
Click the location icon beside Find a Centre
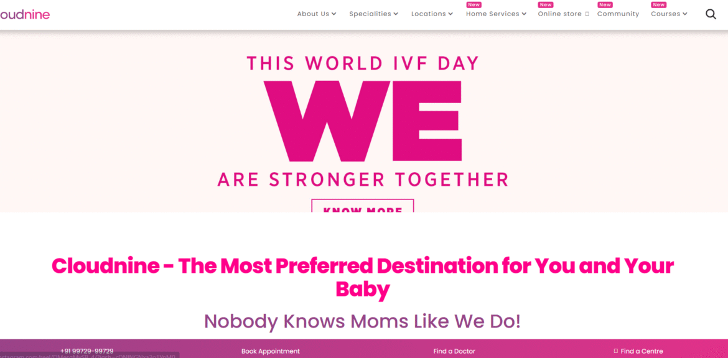[x=616, y=351]
